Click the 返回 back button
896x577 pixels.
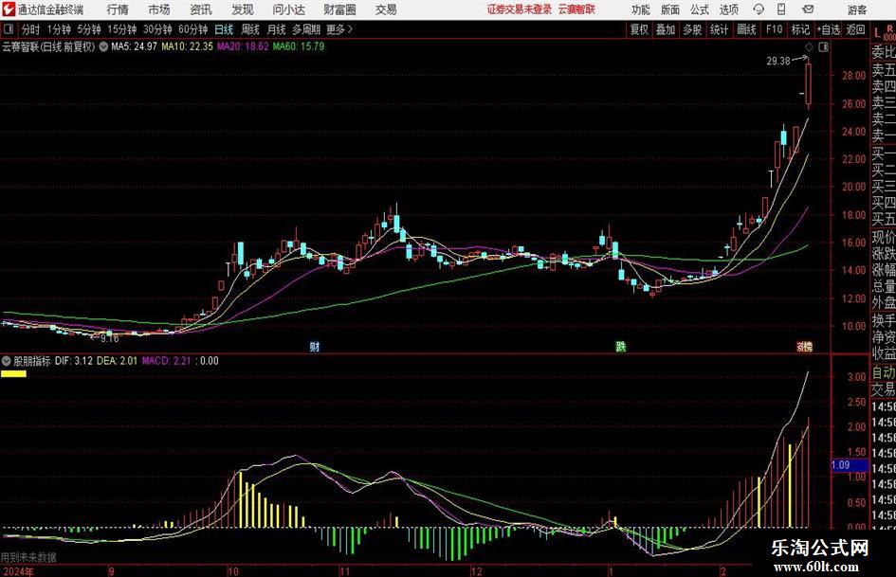855,29
